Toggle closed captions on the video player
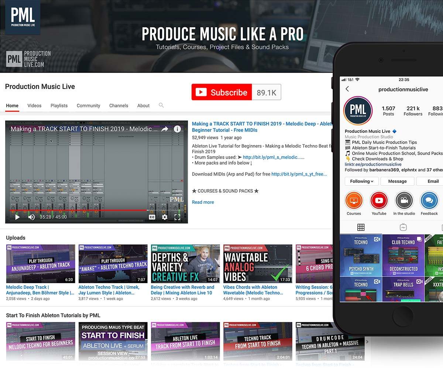Screen dimensions: 443x368 click(152, 217)
